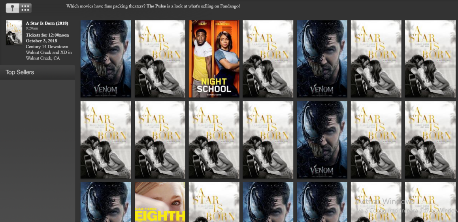Screen dimensions: 458x222
Task: Click the 'Walnut Creek, CA' location text
Action: click(43, 58)
